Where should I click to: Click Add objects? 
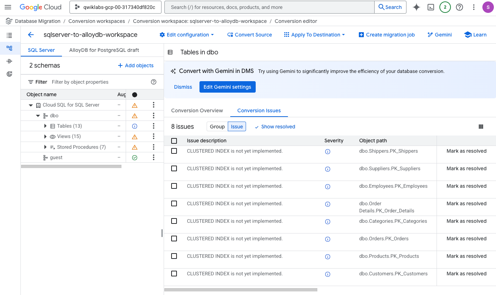[x=136, y=65]
